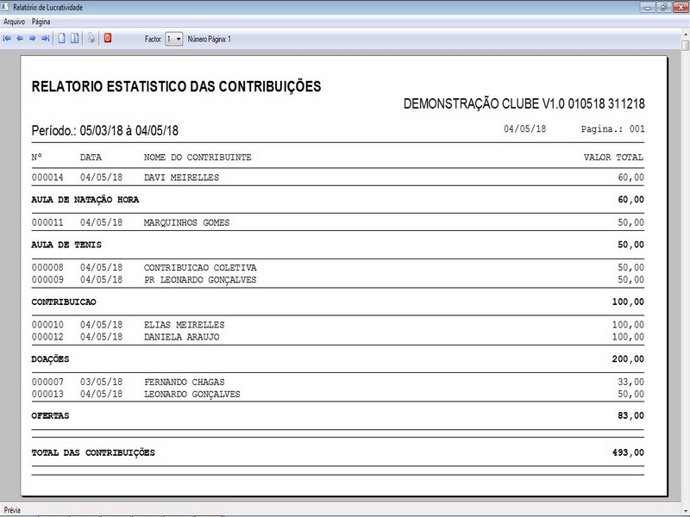Go to the first page arrow icon

tap(7, 39)
